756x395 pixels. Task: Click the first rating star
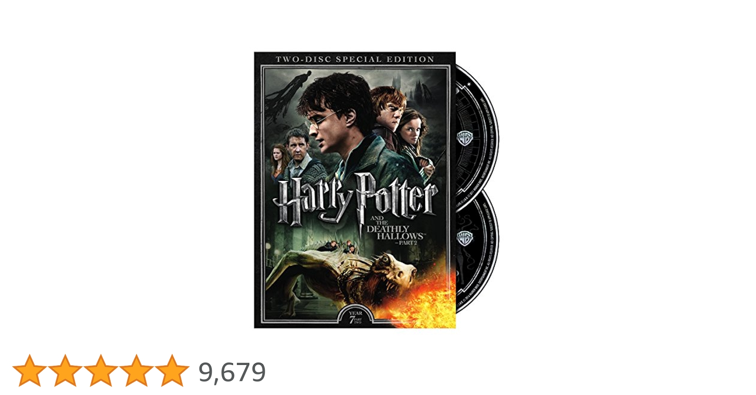[30, 371]
